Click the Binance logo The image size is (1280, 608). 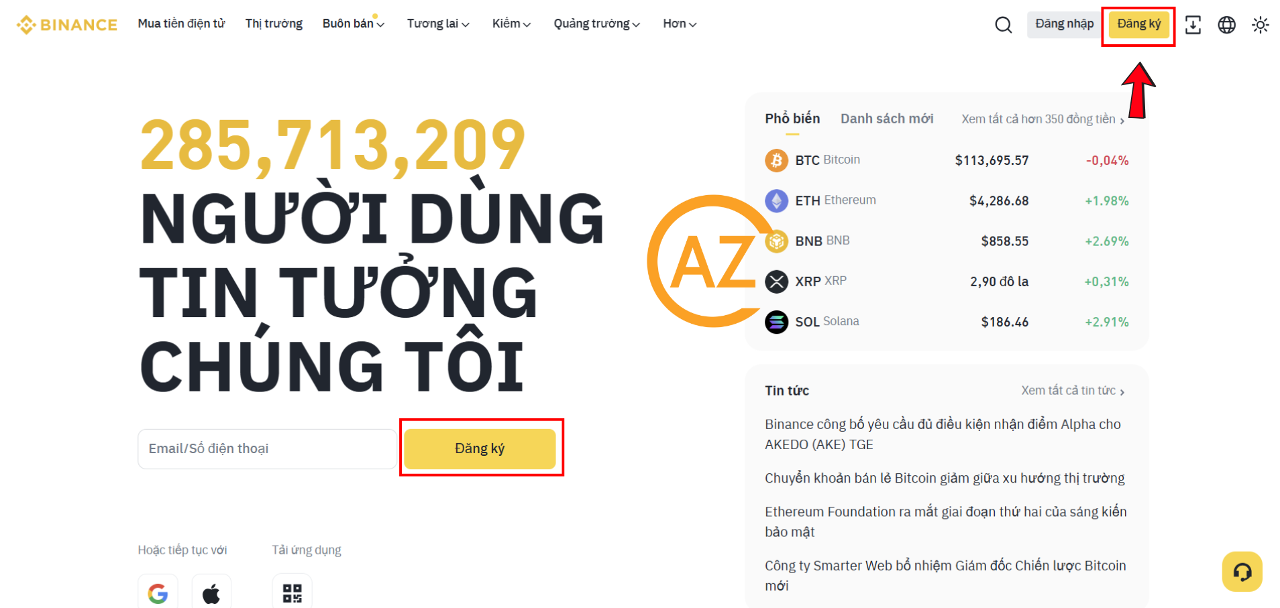point(67,25)
